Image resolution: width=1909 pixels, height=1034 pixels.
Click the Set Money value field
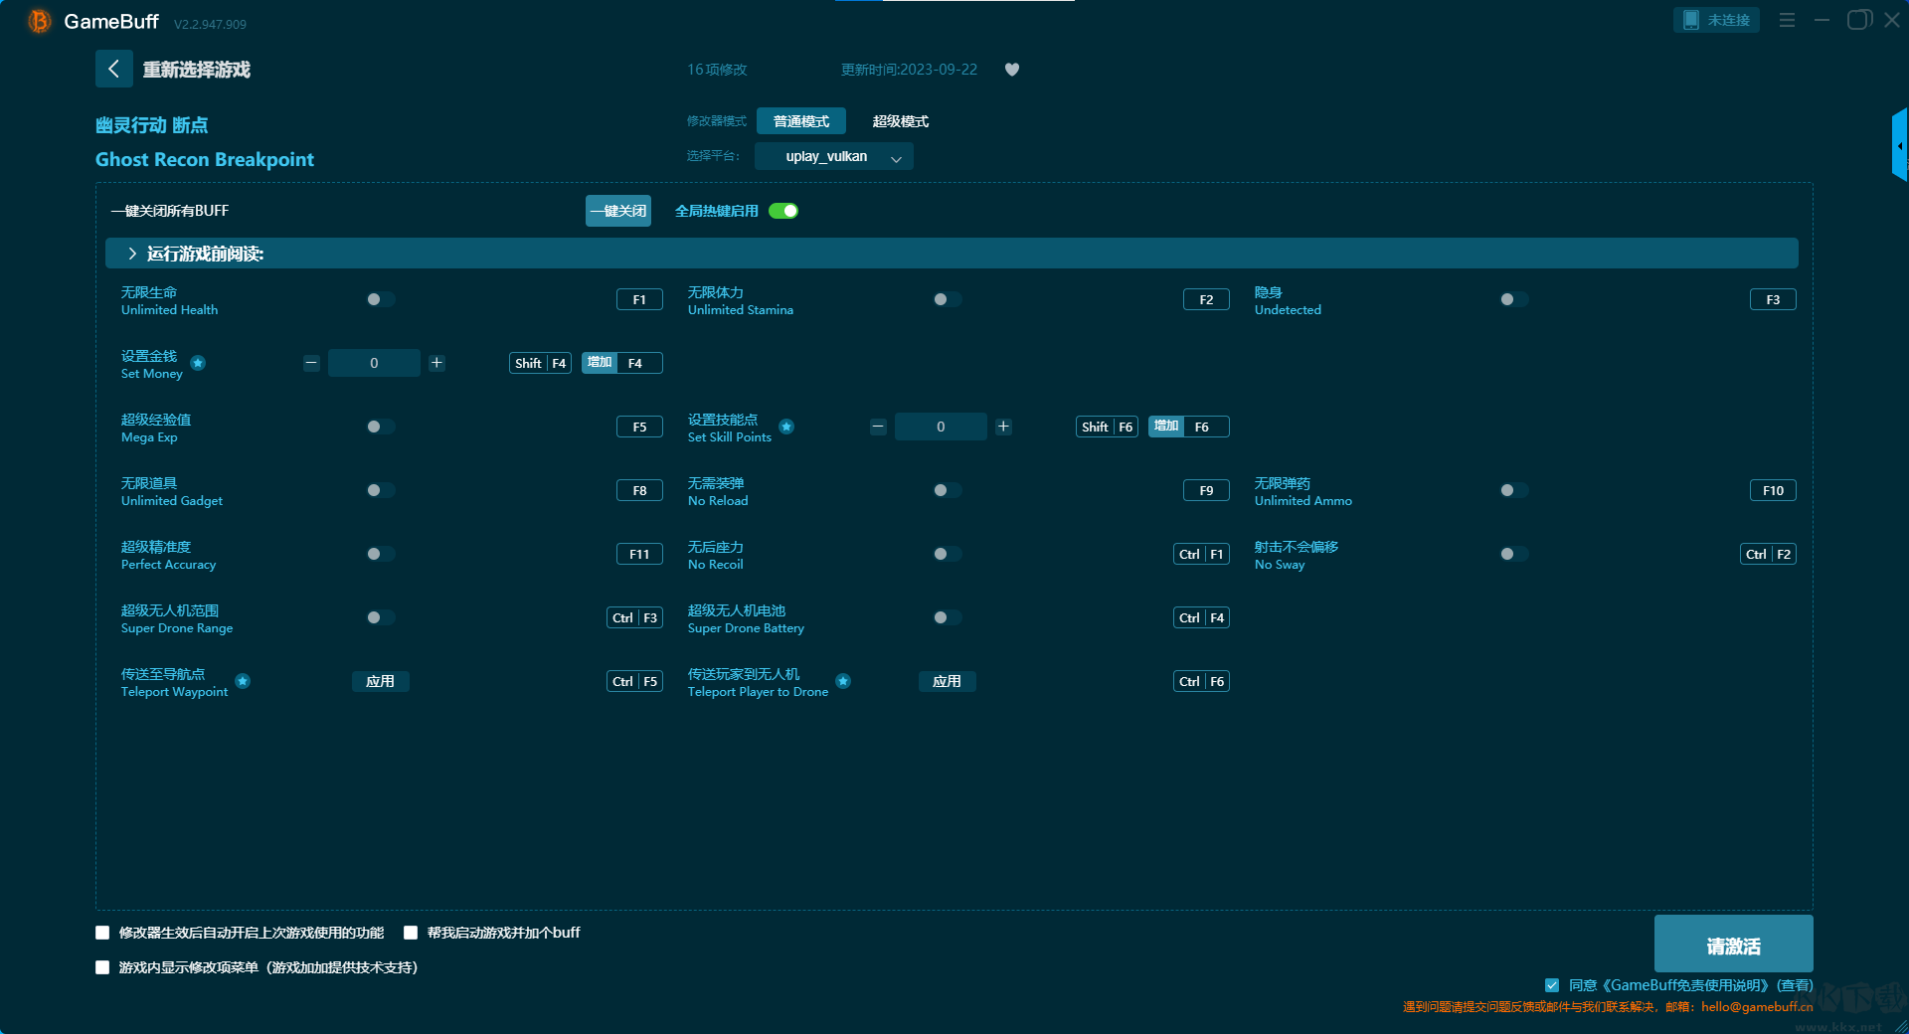[x=374, y=363]
